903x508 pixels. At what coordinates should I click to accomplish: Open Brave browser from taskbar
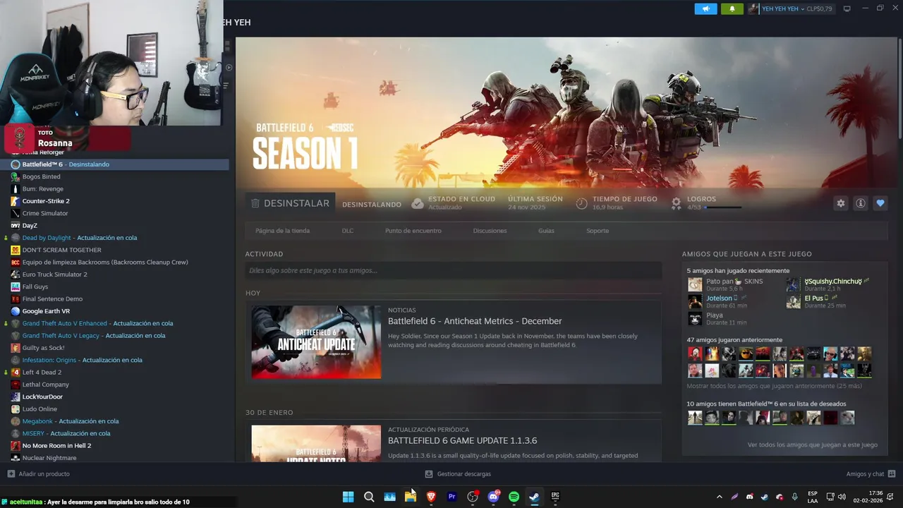(x=431, y=497)
